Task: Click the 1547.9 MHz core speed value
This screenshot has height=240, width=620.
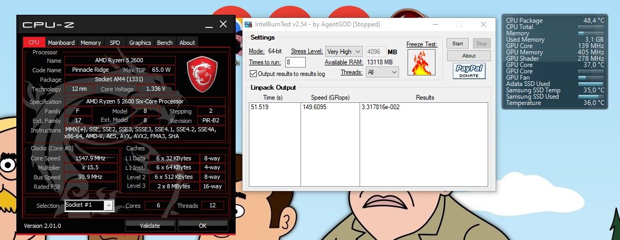Action: pos(91,158)
